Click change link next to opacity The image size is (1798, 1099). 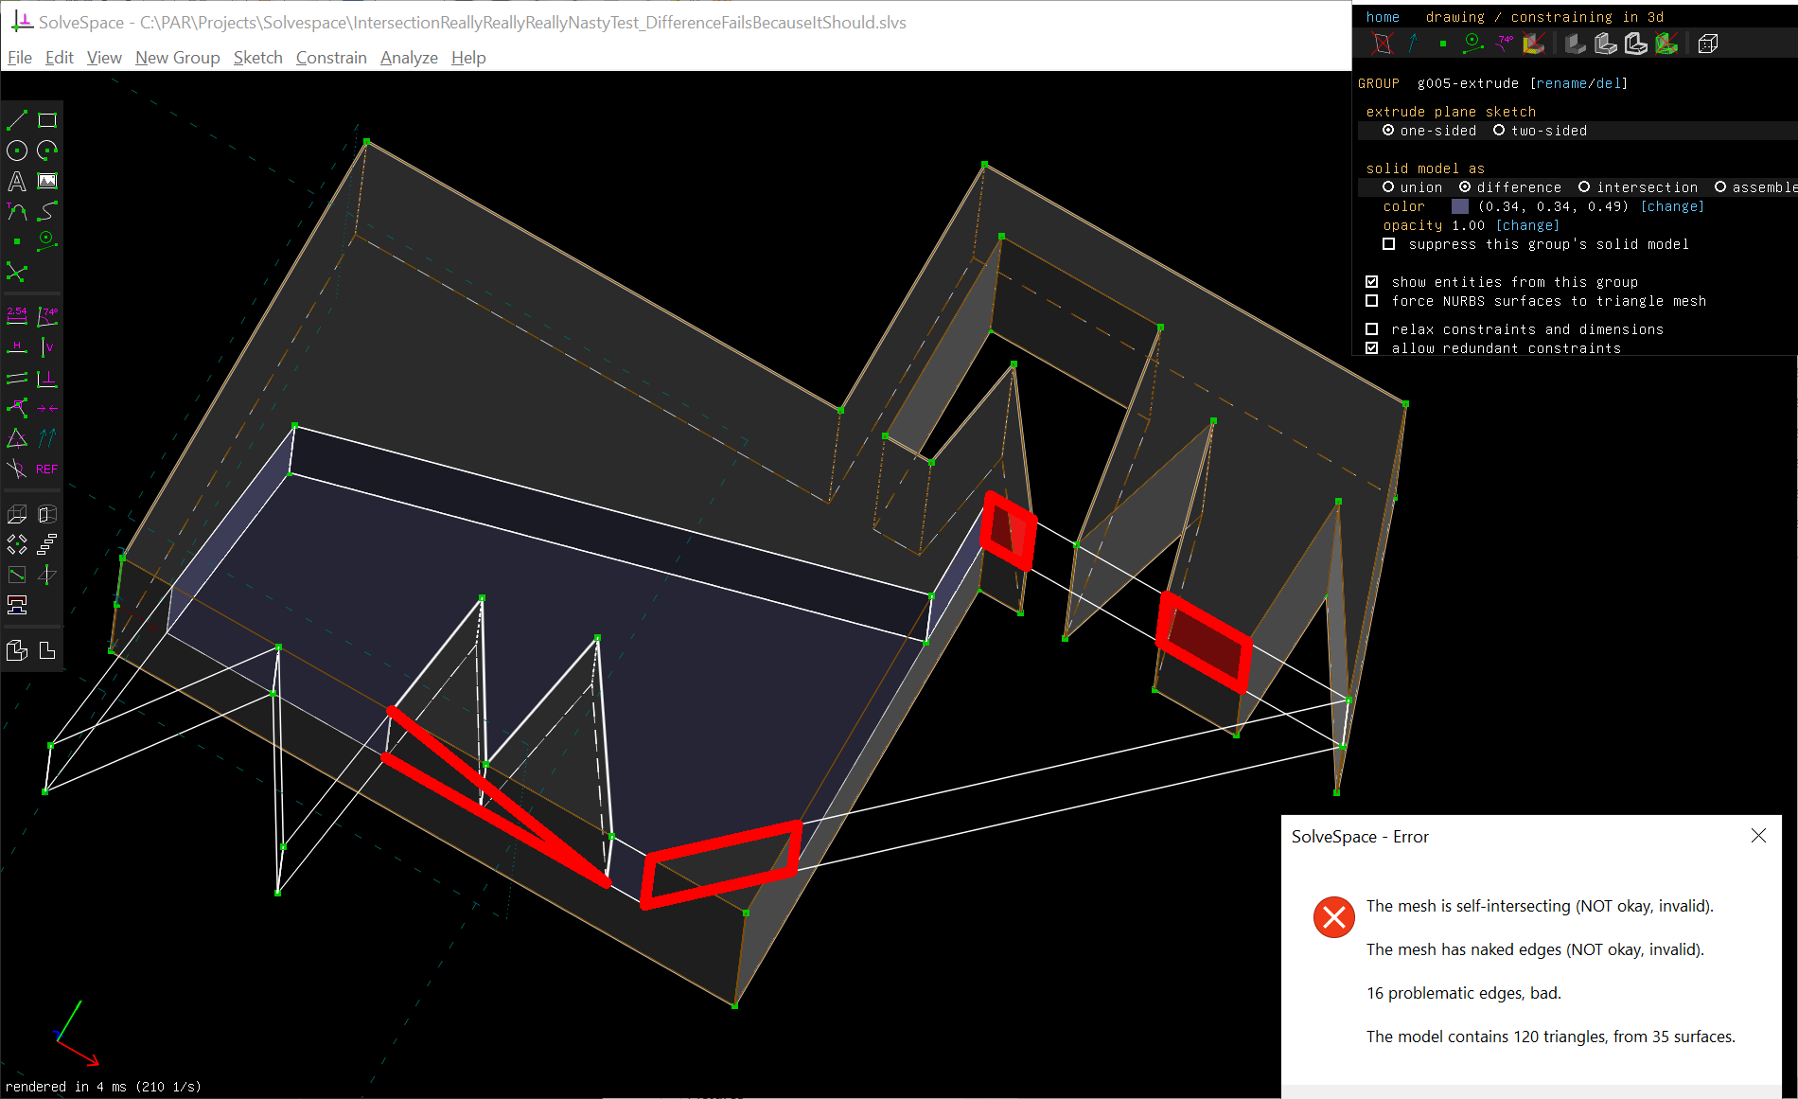1527,225
